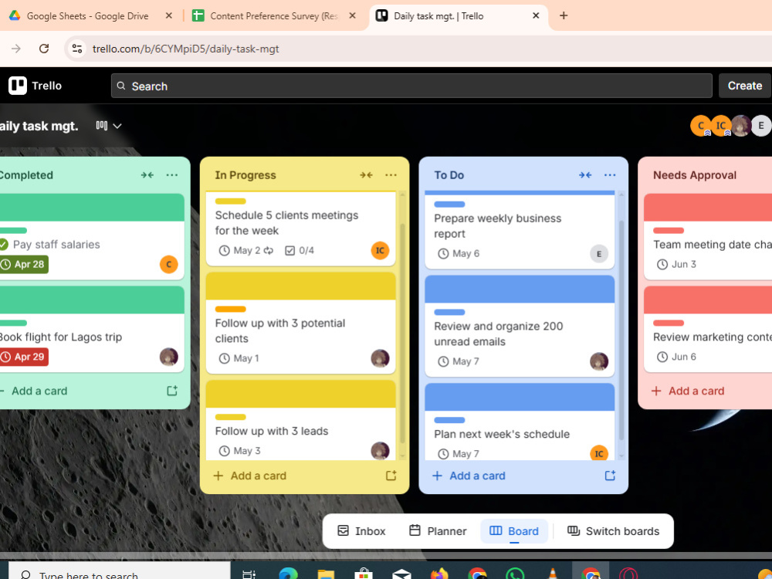Click the orange label on potential clients card

pos(230,310)
